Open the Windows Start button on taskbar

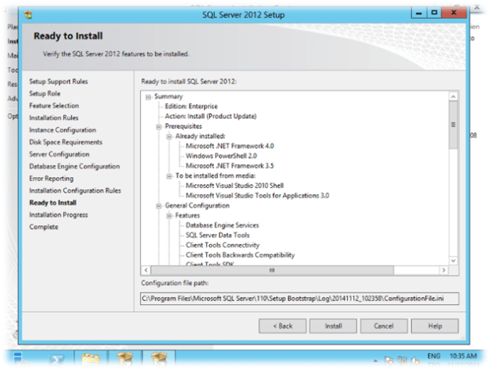pyautogui.click(x=18, y=360)
